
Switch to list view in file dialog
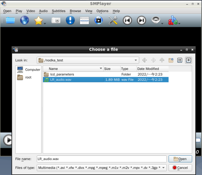click(180, 60)
